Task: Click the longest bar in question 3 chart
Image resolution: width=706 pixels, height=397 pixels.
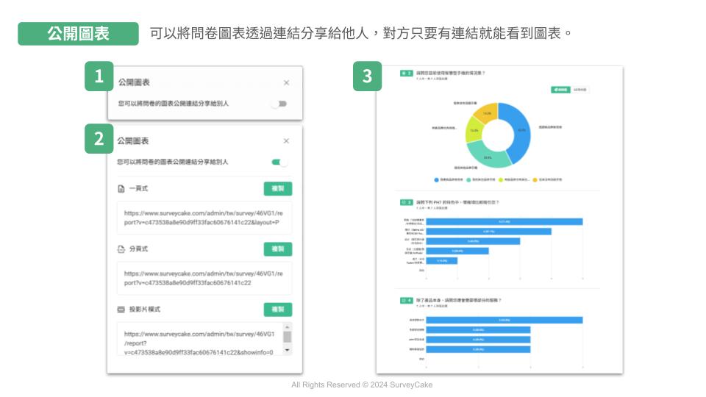Action: pos(504,222)
